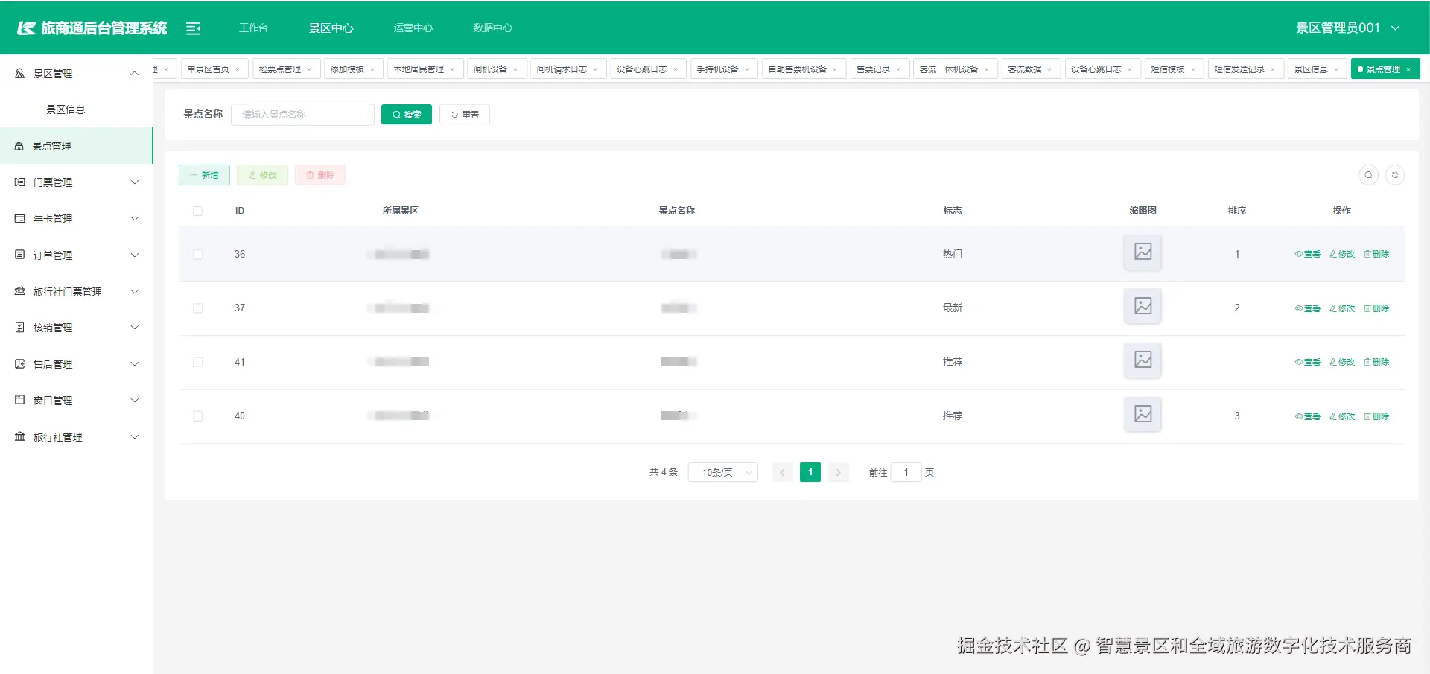1430x674 pixels.
Task: Close the 闸机请求日志 tab
Action: click(595, 69)
